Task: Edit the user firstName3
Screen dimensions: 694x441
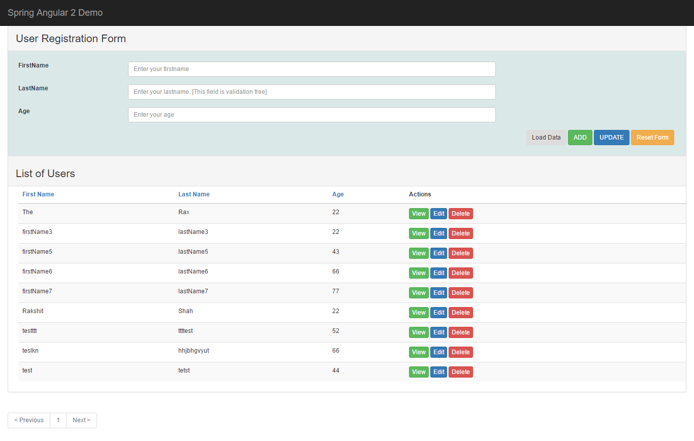Action: click(438, 233)
